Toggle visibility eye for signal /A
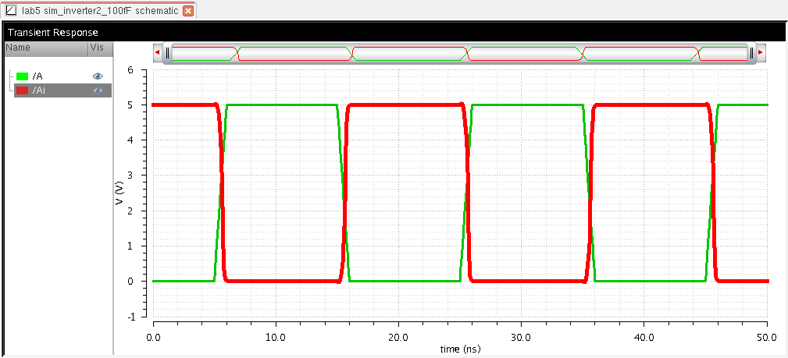The image size is (788, 358). click(98, 76)
